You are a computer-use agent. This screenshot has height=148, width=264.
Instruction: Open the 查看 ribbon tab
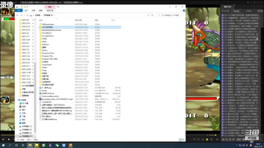tap(41, 11)
